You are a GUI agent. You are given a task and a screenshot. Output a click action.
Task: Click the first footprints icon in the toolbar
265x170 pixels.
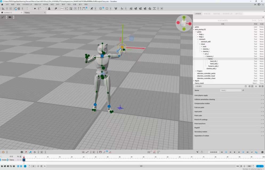click(136, 8)
